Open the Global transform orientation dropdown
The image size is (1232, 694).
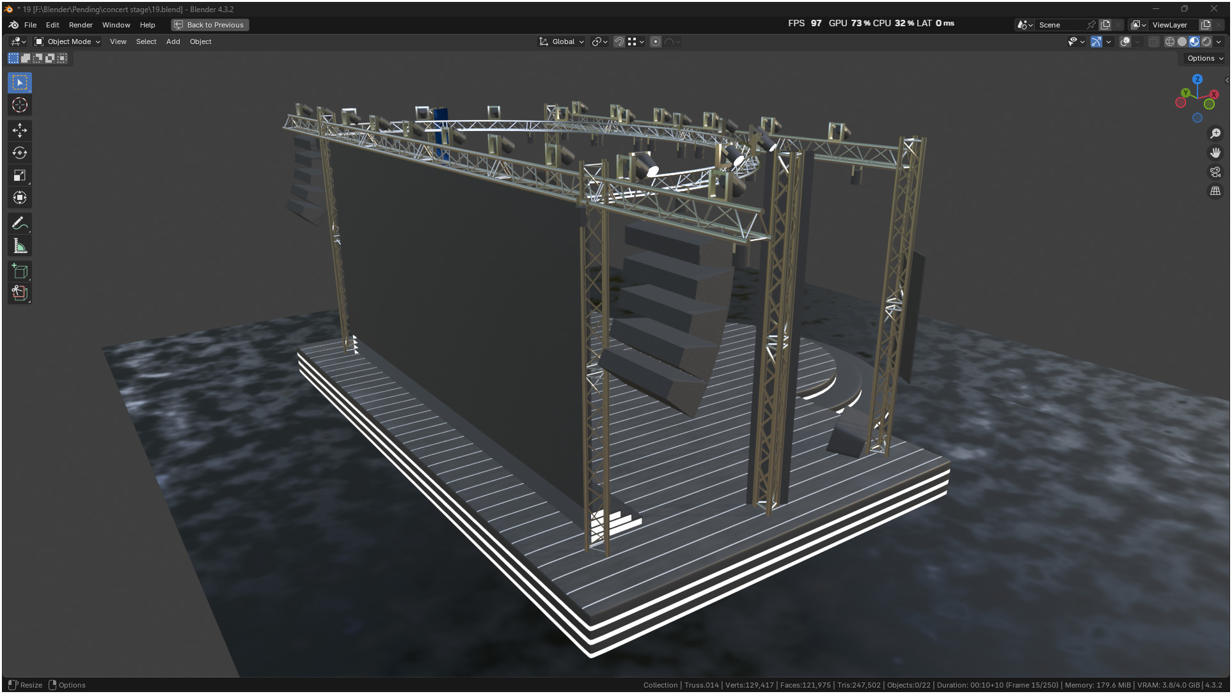pos(562,42)
